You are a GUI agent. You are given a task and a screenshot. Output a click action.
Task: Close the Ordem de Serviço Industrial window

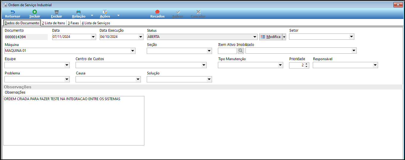(x=398, y=5)
